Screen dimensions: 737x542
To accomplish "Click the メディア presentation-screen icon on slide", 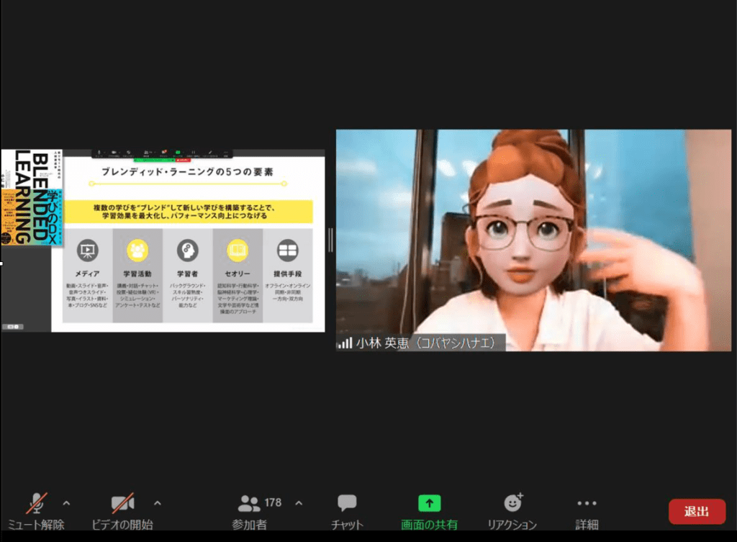I will coord(87,250).
